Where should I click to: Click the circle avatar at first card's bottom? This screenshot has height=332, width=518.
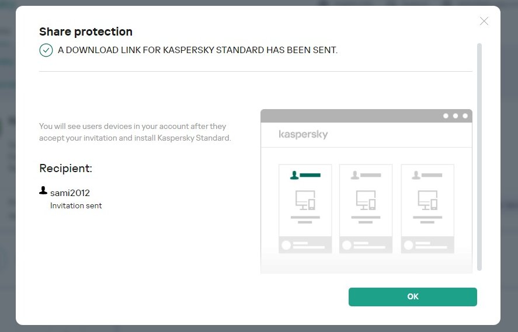tap(286, 245)
